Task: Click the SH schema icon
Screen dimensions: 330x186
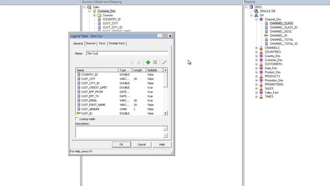Action: [256, 16]
